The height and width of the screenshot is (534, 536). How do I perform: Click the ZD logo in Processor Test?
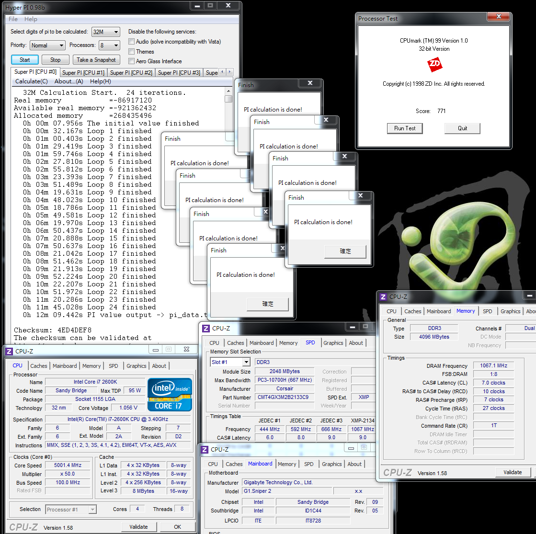click(434, 65)
